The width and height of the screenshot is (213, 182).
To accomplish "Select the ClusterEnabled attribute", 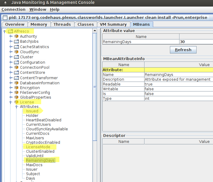I will point(40,151).
